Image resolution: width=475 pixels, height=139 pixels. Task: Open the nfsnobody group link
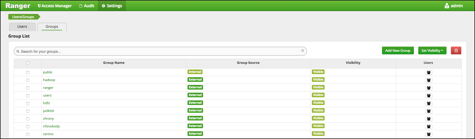[51, 126]
